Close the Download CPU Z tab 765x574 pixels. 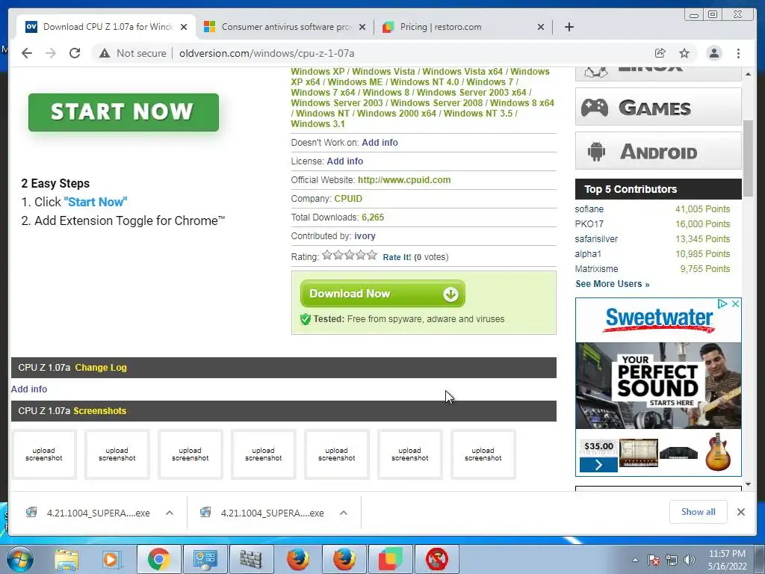click(184, 27)
